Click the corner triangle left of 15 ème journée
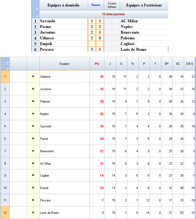The height and width of the screenshot is (219, 196). tap(35, 14)
